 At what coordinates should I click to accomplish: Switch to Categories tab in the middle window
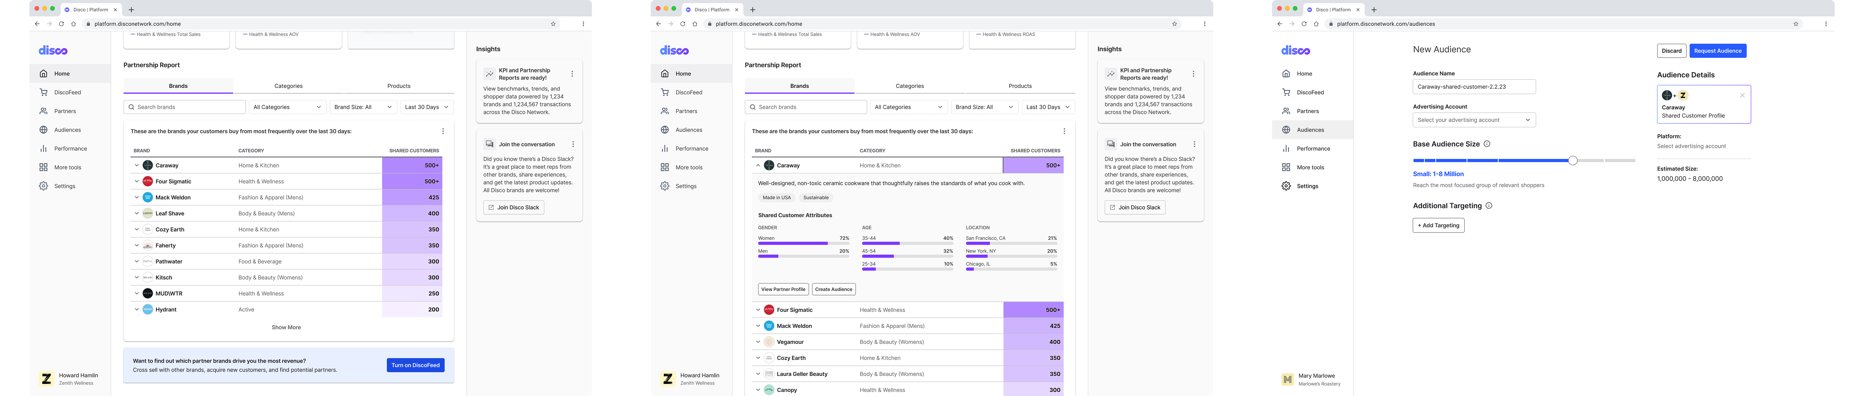coord(910,86)
